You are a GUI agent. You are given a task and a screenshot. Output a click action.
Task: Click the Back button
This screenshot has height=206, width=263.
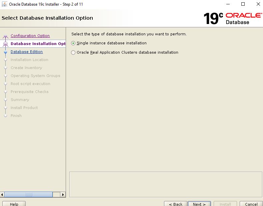[176, 204]
